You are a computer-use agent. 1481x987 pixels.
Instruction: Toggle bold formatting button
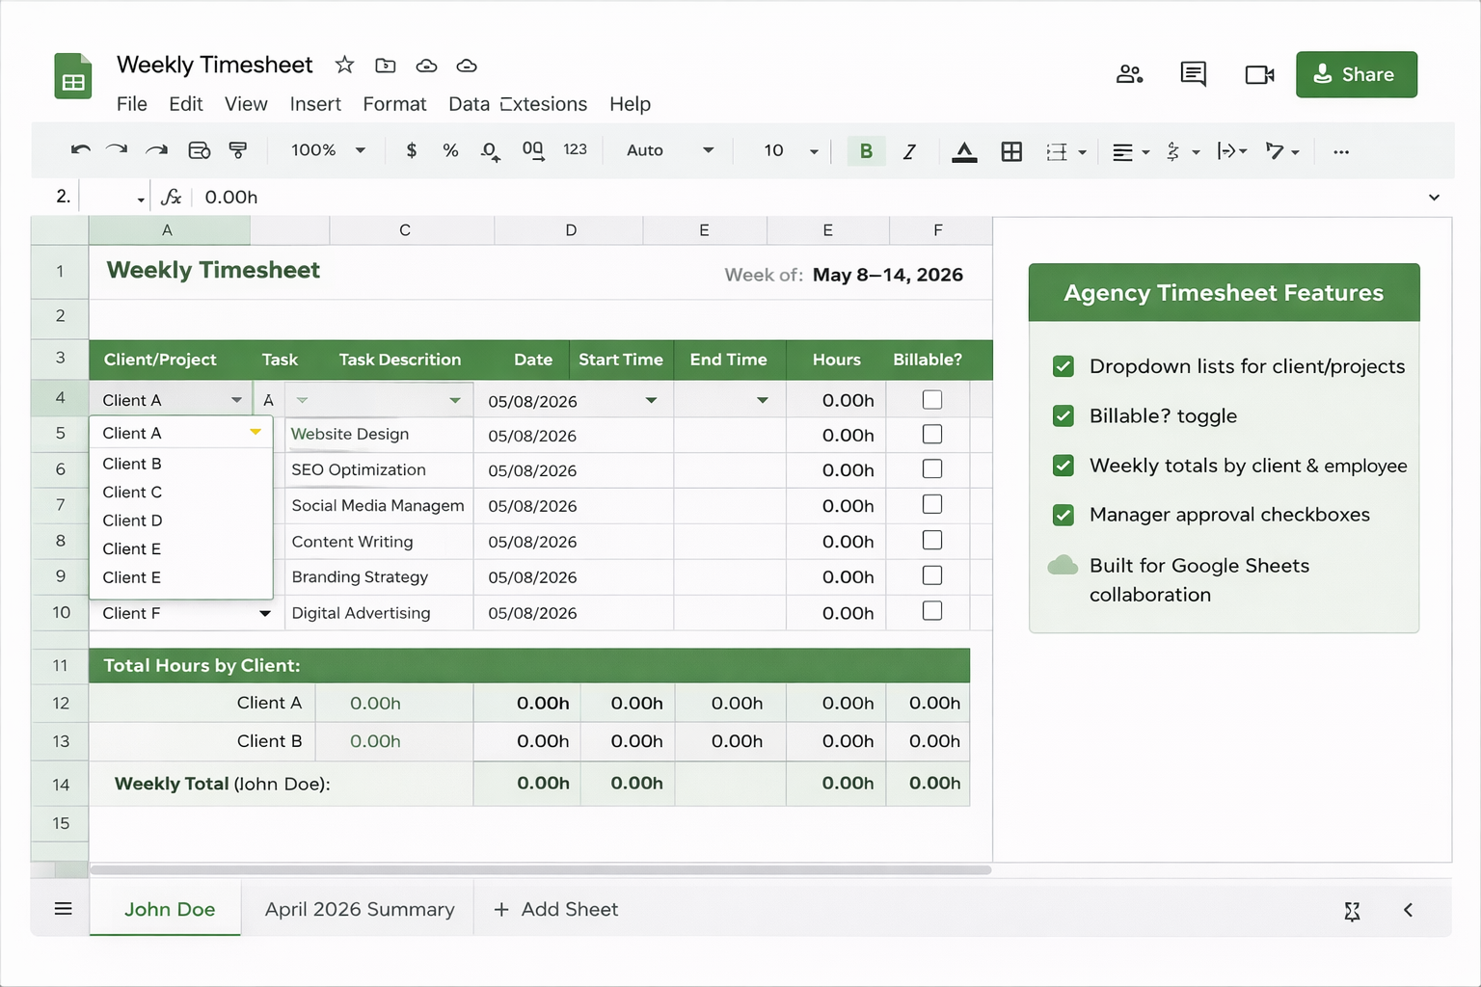866,151
